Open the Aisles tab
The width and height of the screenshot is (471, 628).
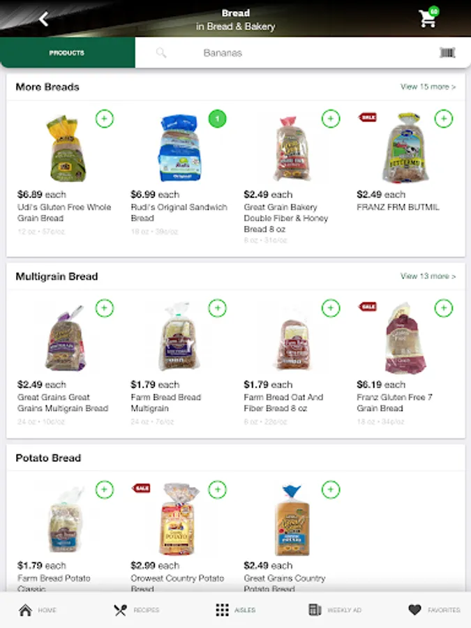point(236,610)
